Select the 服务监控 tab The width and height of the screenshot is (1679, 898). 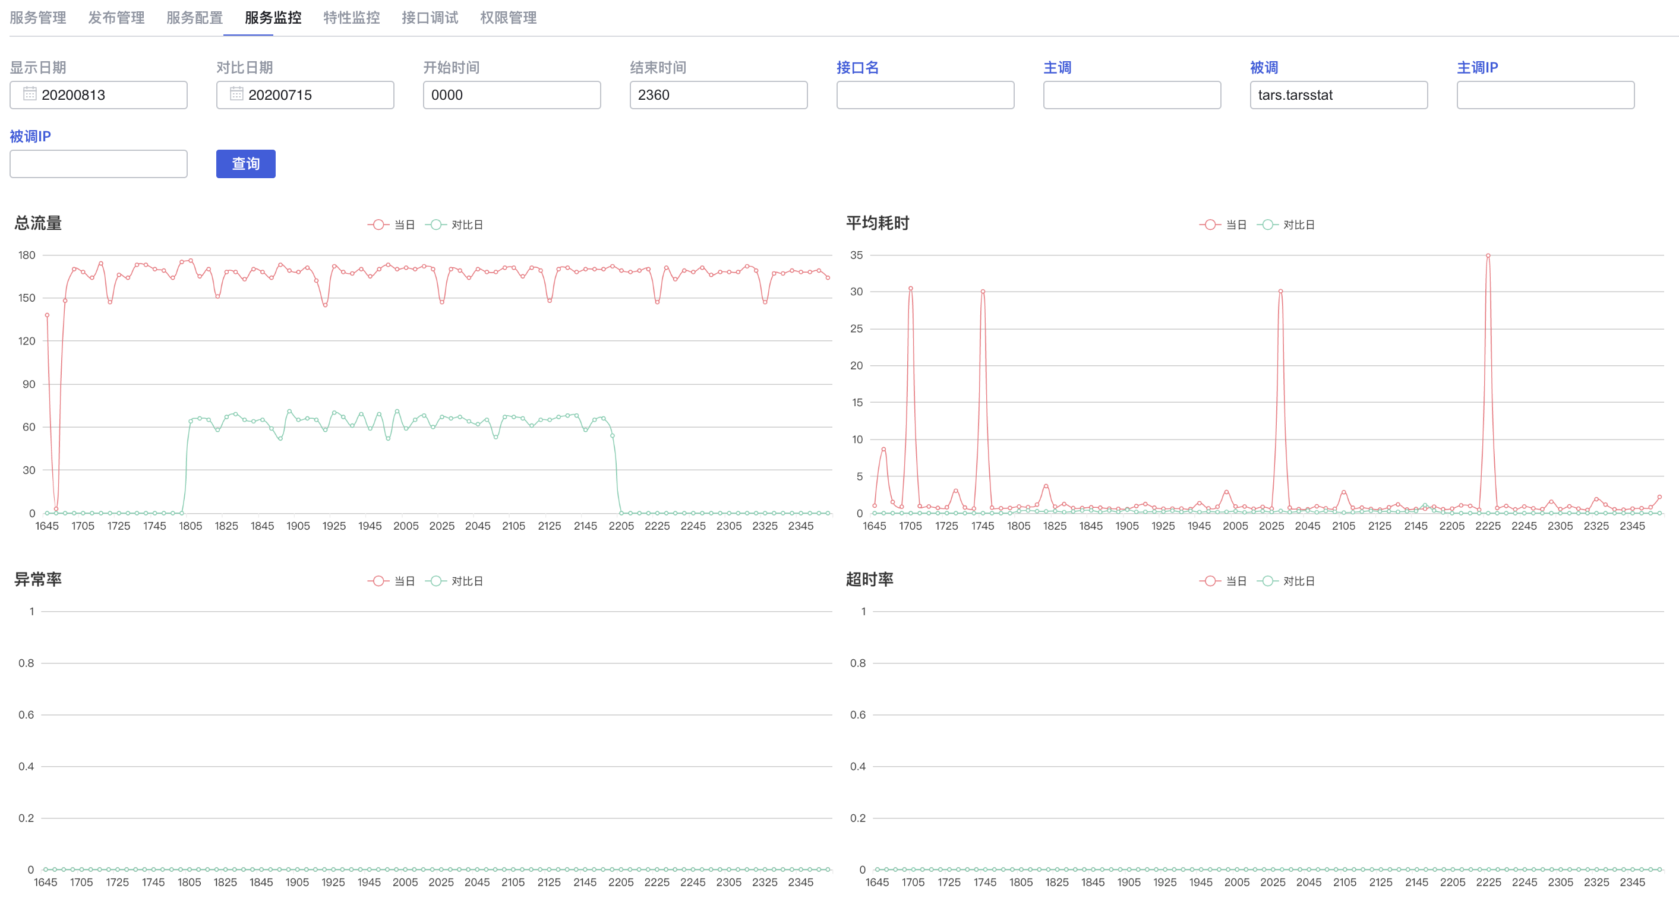(x=273, y=18)
